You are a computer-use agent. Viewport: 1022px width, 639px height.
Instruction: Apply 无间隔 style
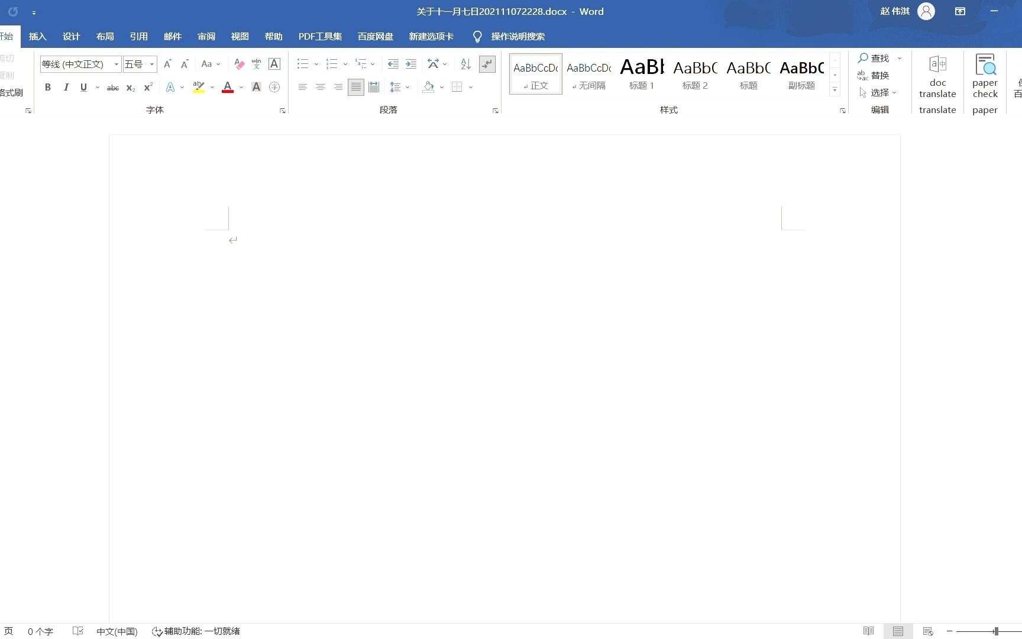tap(588, 74)
